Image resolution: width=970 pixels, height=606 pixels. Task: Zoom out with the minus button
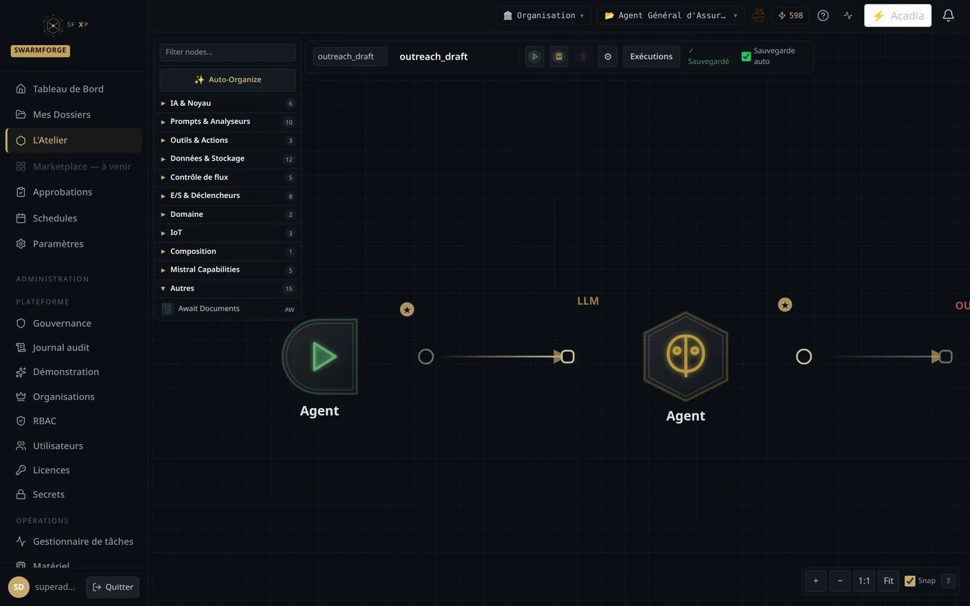click(840, 581)
